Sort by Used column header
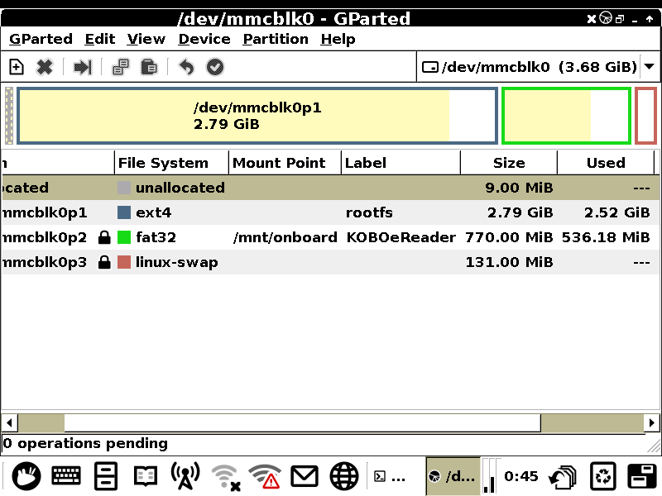Viewport: 662px width, 496px height. coord(606,163)
